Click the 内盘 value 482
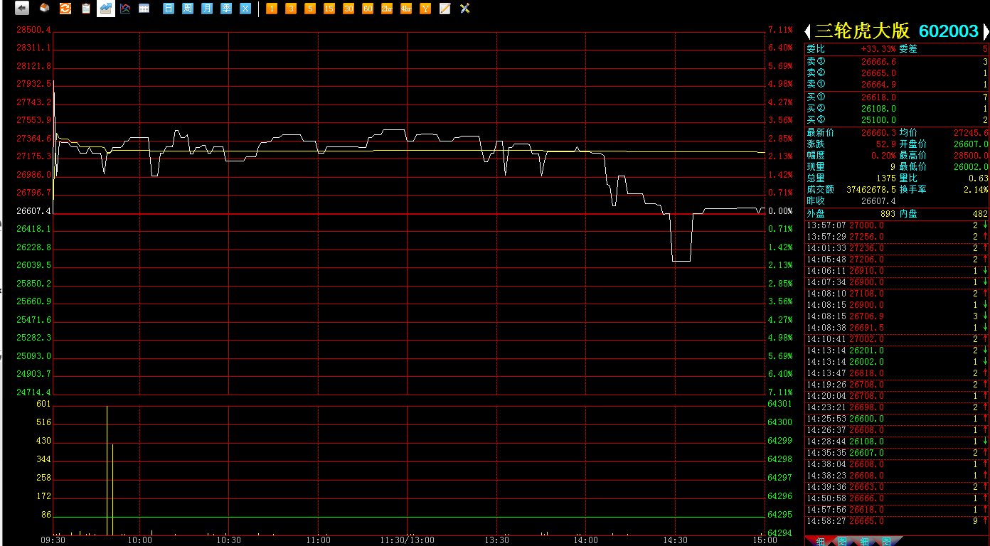Image resolution: width=990 pixels, height=546 pixels. pos(980,214)
